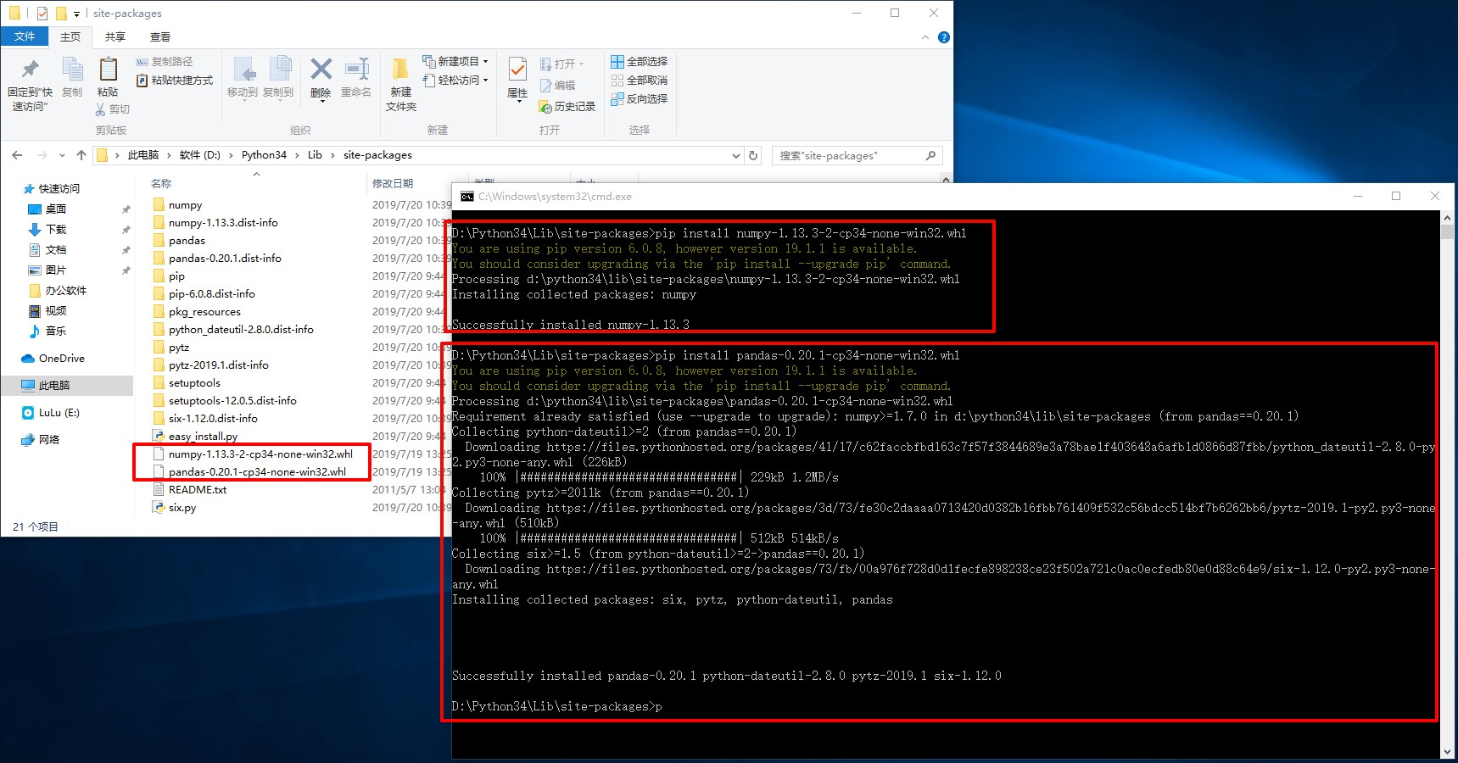Switch to the 查看 (View) tab

159,36
